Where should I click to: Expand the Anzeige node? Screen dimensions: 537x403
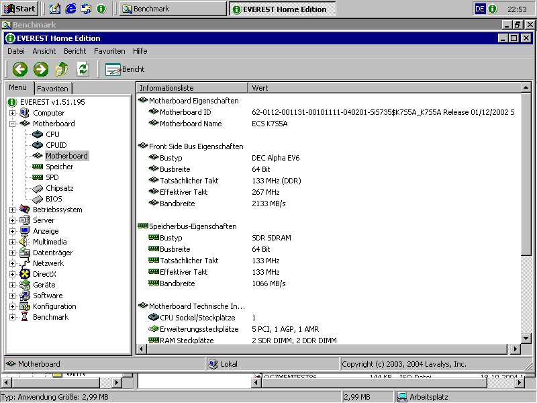tap(12, 231)
